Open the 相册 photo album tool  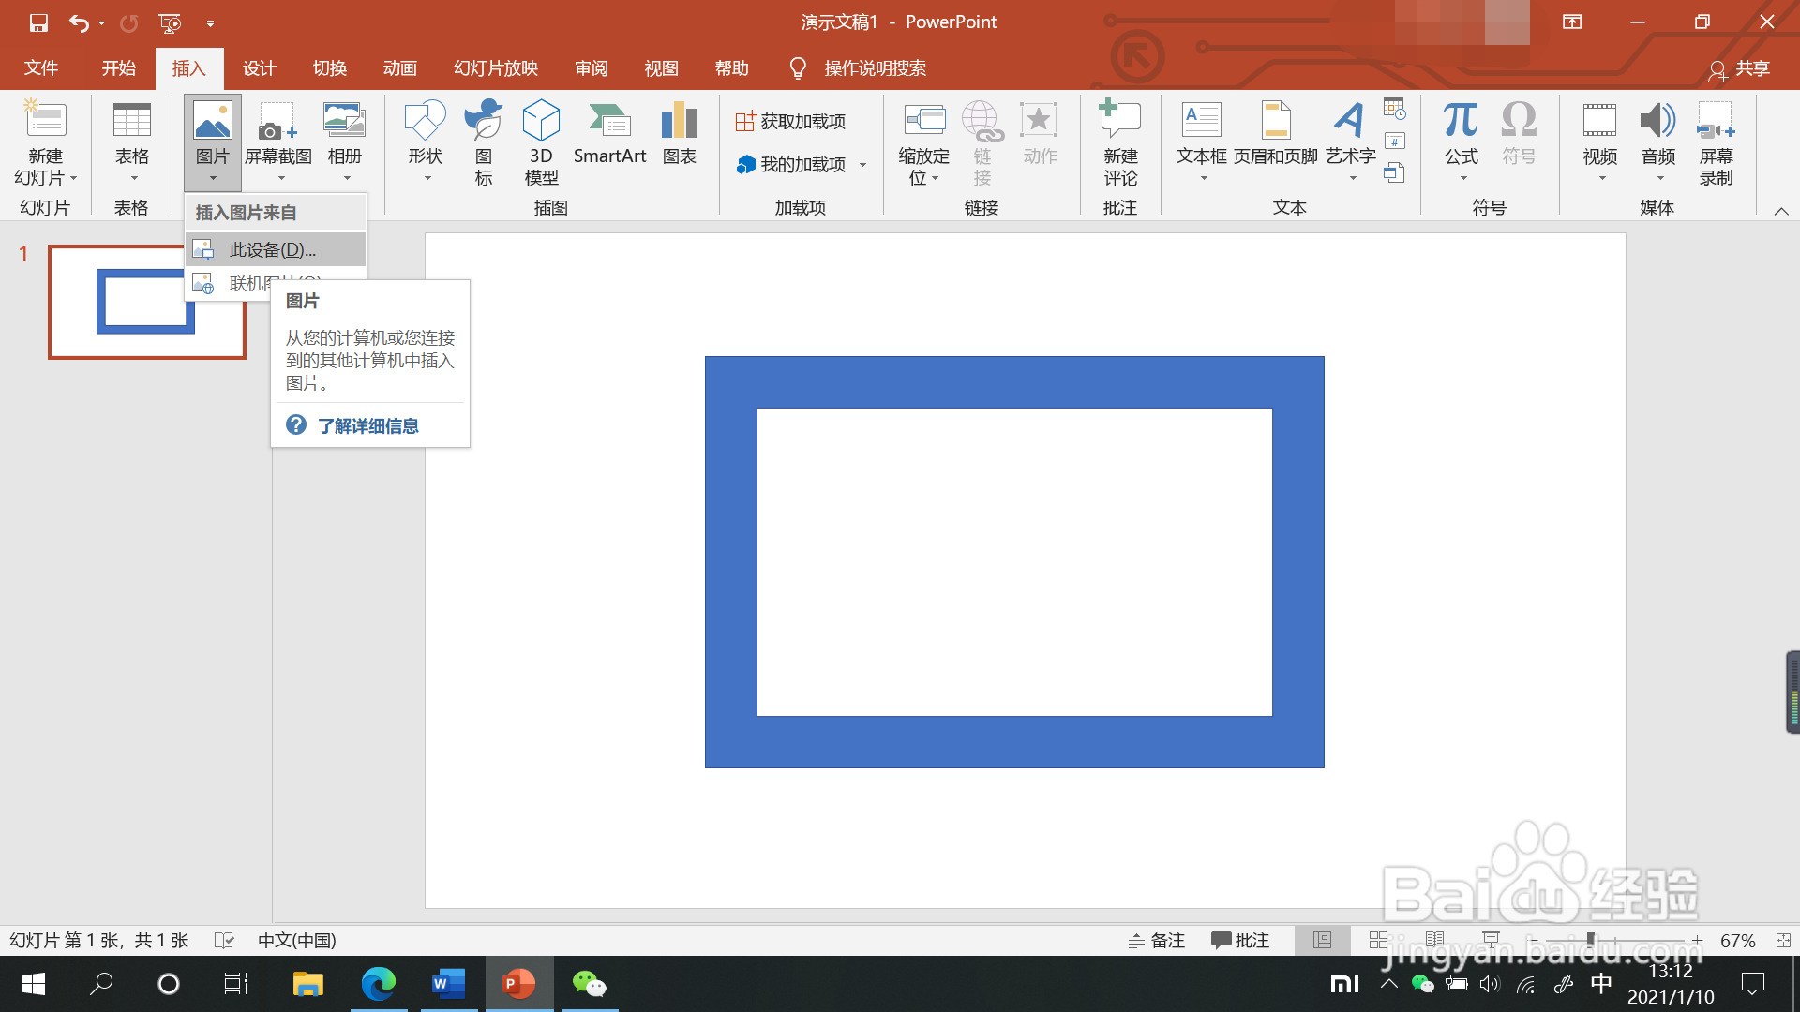pos(344,141)
